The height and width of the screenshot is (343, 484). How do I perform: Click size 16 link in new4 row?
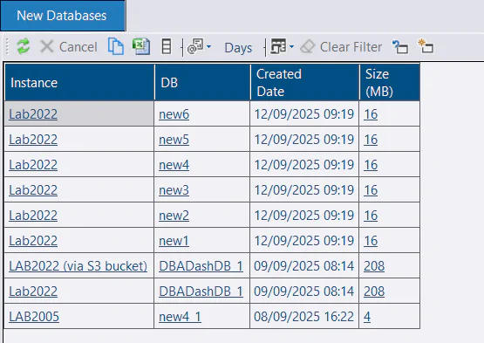click(371, 165)
